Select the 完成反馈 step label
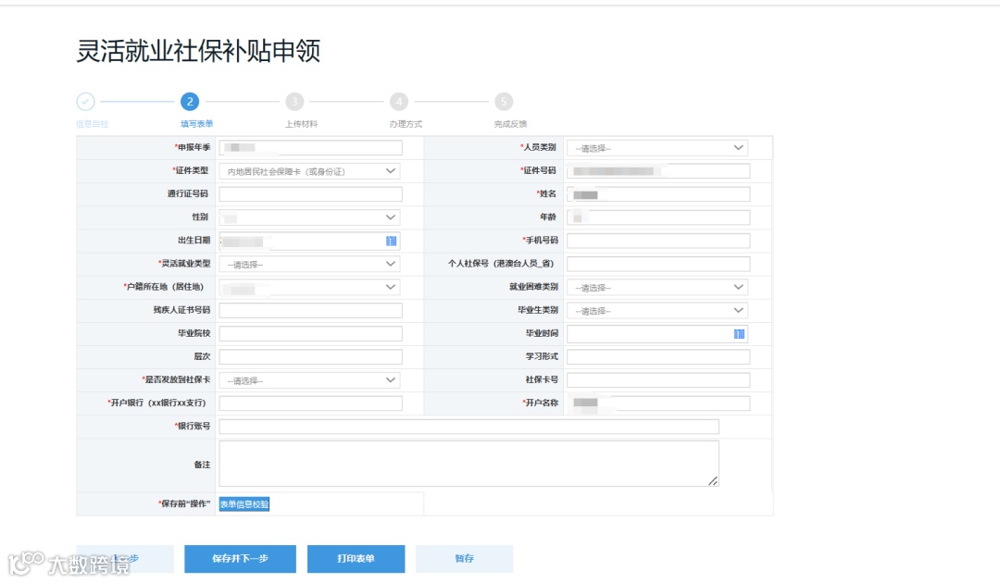 point(510,124)
